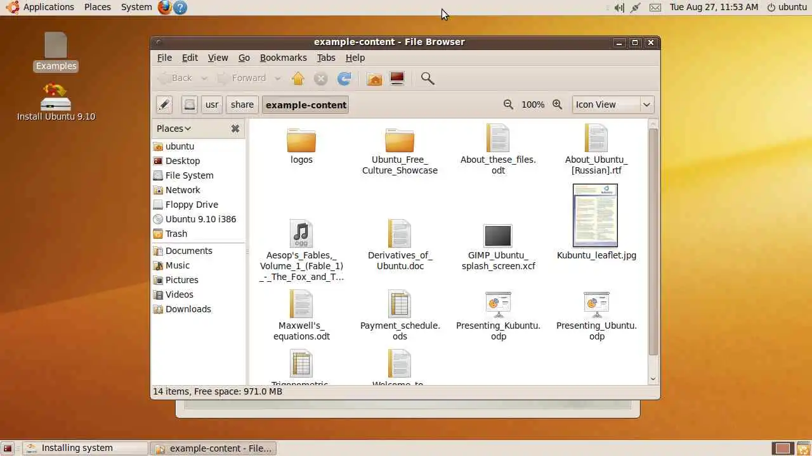The width and height of the screenshot is (812, 456).
Task: Click the share path button
Action: coord(242,105)
